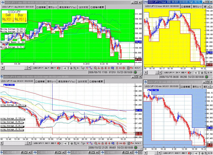Click the red vertical stretch arrows icon in 5 min chart
The image size is (213, 155).
(x=117, y=143)
